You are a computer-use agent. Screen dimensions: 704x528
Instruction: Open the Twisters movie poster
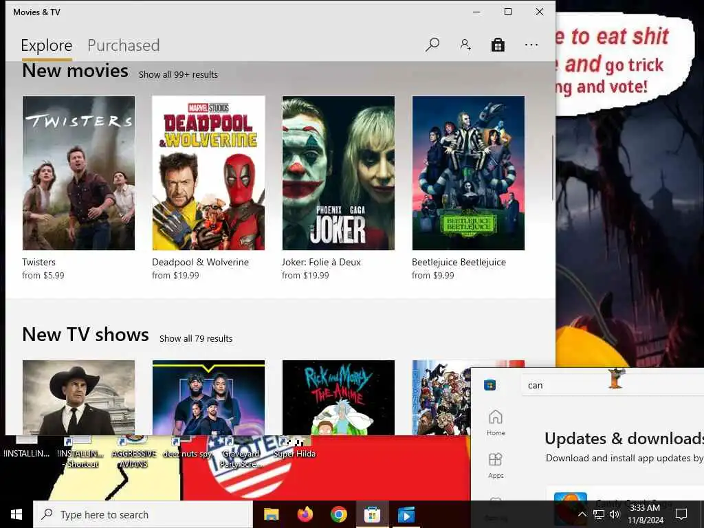click(78, 173)
